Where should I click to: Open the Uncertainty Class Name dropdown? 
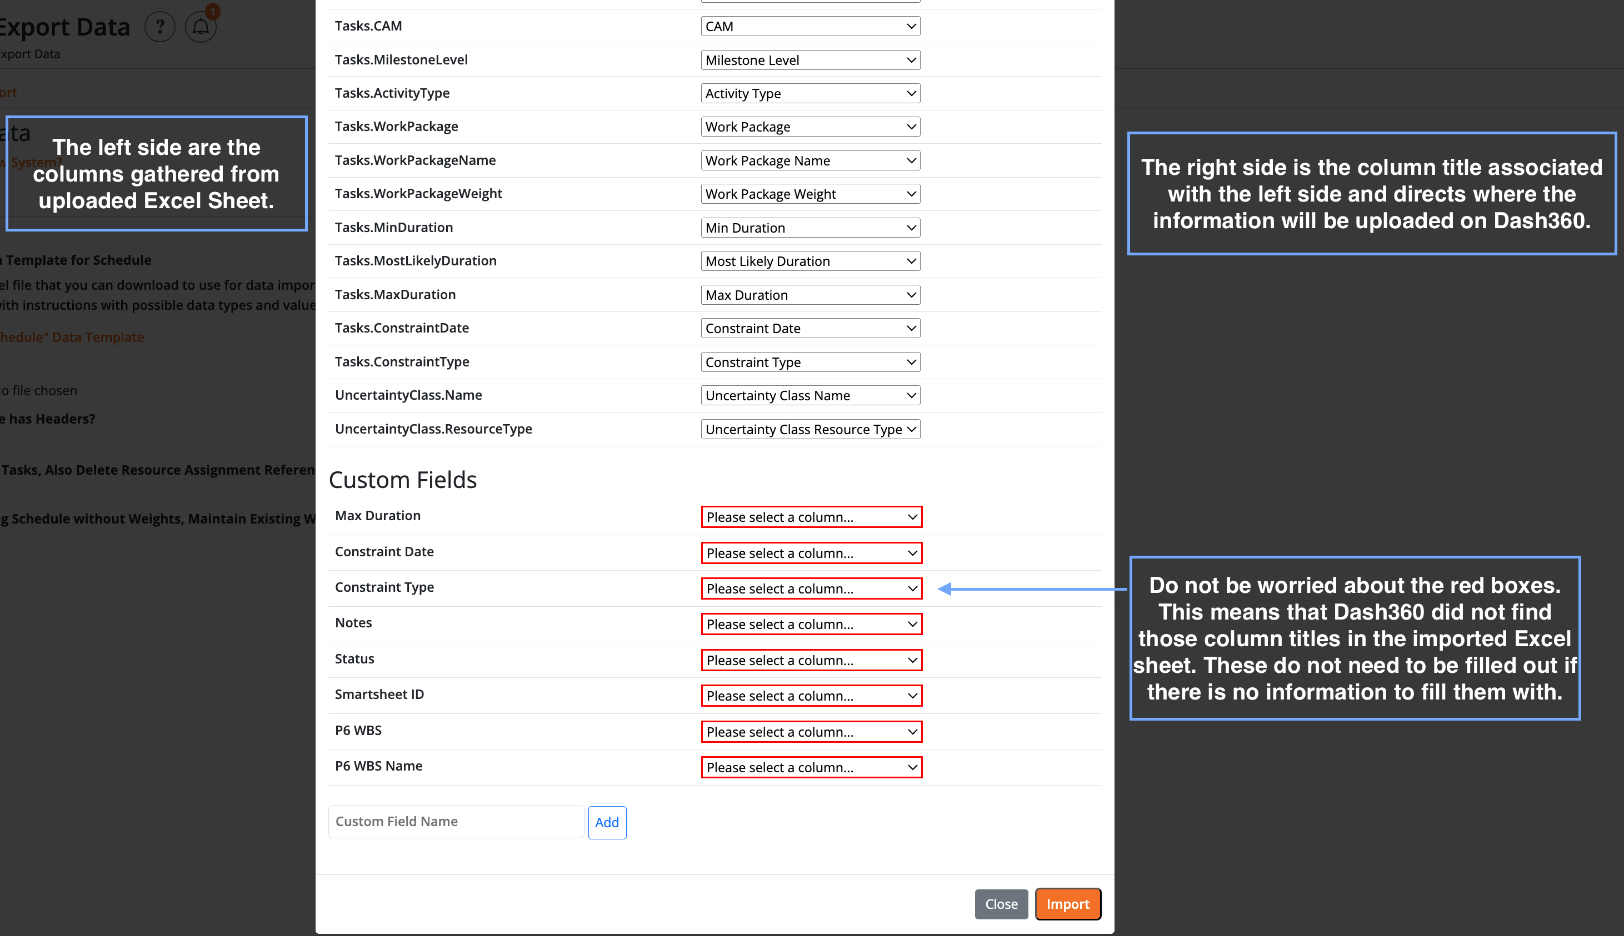809,395
